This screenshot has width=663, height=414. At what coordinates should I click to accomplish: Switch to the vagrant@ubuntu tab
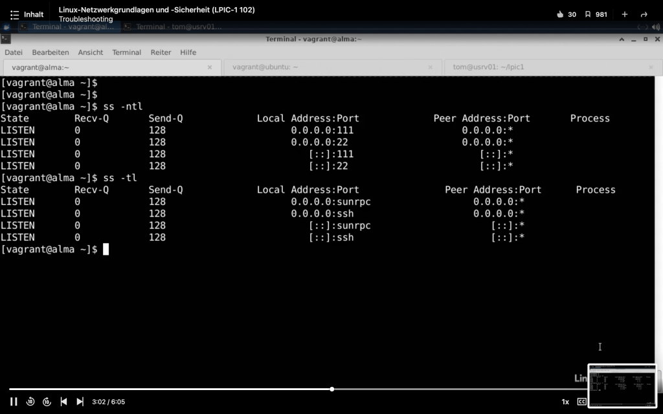(x=265, y=67)
